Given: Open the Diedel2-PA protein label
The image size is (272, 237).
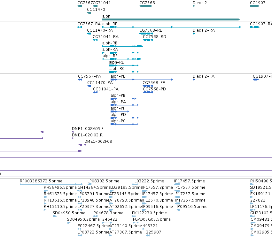Looking at the screenshot, I should point(204,76).
